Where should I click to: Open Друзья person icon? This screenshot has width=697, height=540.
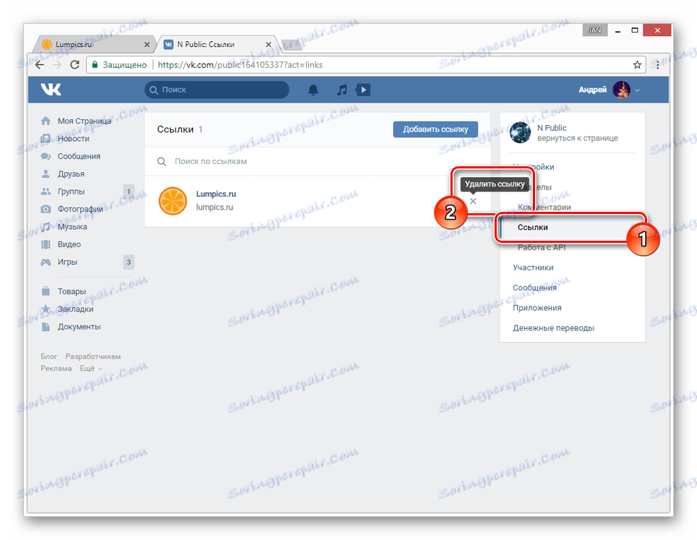point(46,173)
